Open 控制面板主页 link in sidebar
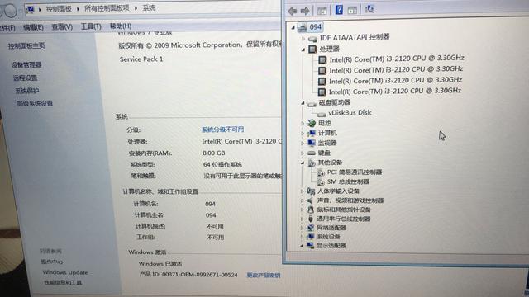 click(x=26, y=46)
